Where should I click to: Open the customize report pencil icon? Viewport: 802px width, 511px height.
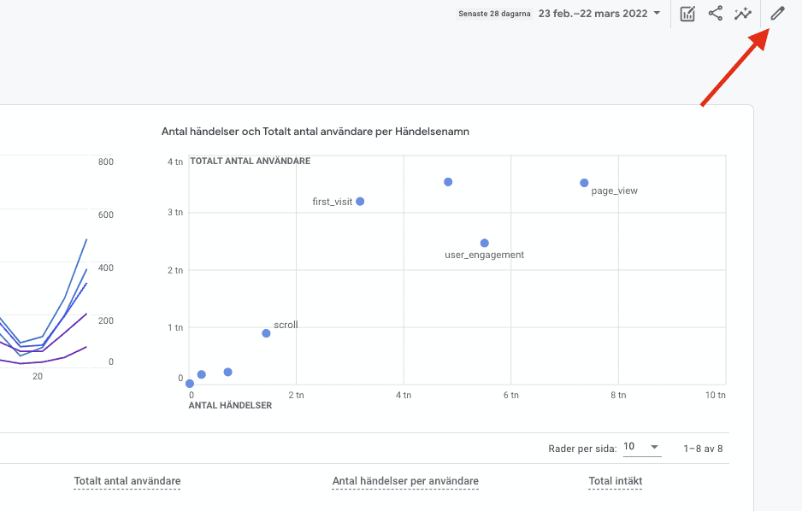point(776,14)
